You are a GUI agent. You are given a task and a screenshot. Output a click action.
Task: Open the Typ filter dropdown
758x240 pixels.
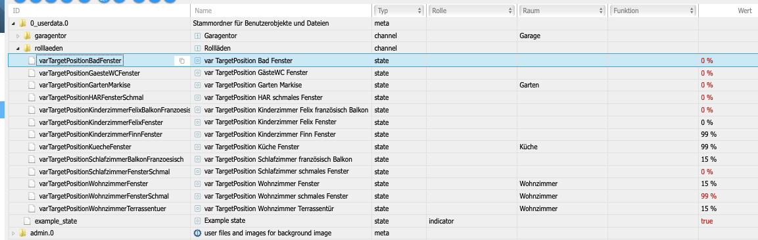point(399,10)
